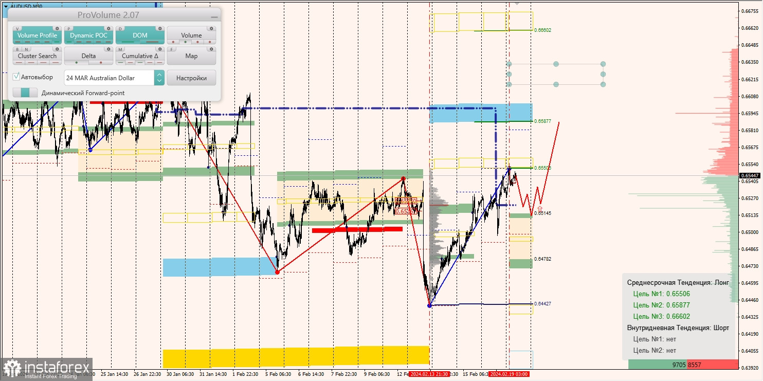Toggle the Volume indicator
Viewport: 763px width, 381px height.
click(191, 35)
